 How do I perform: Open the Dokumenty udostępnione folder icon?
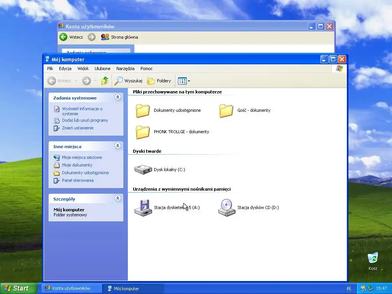tap(143, 111)
